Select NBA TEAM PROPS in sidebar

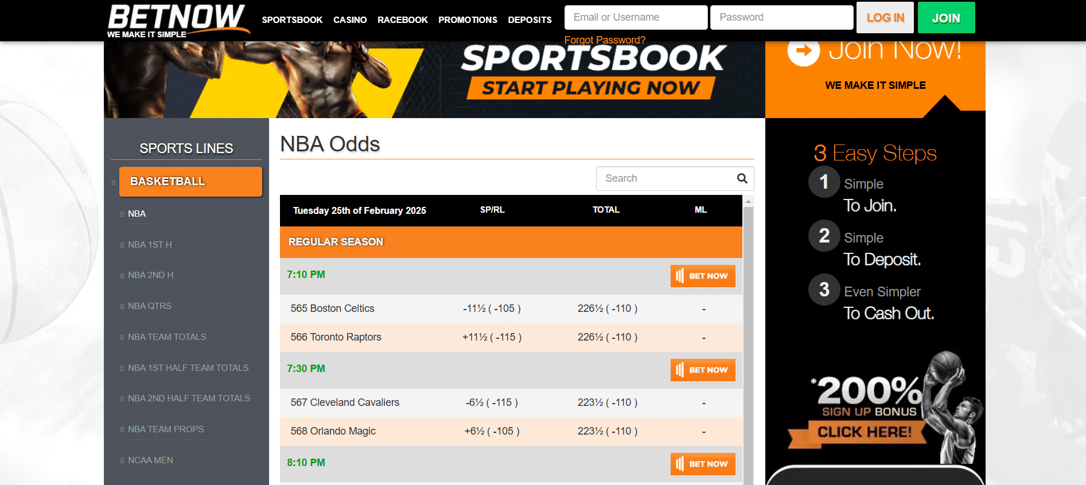(166, 429)
